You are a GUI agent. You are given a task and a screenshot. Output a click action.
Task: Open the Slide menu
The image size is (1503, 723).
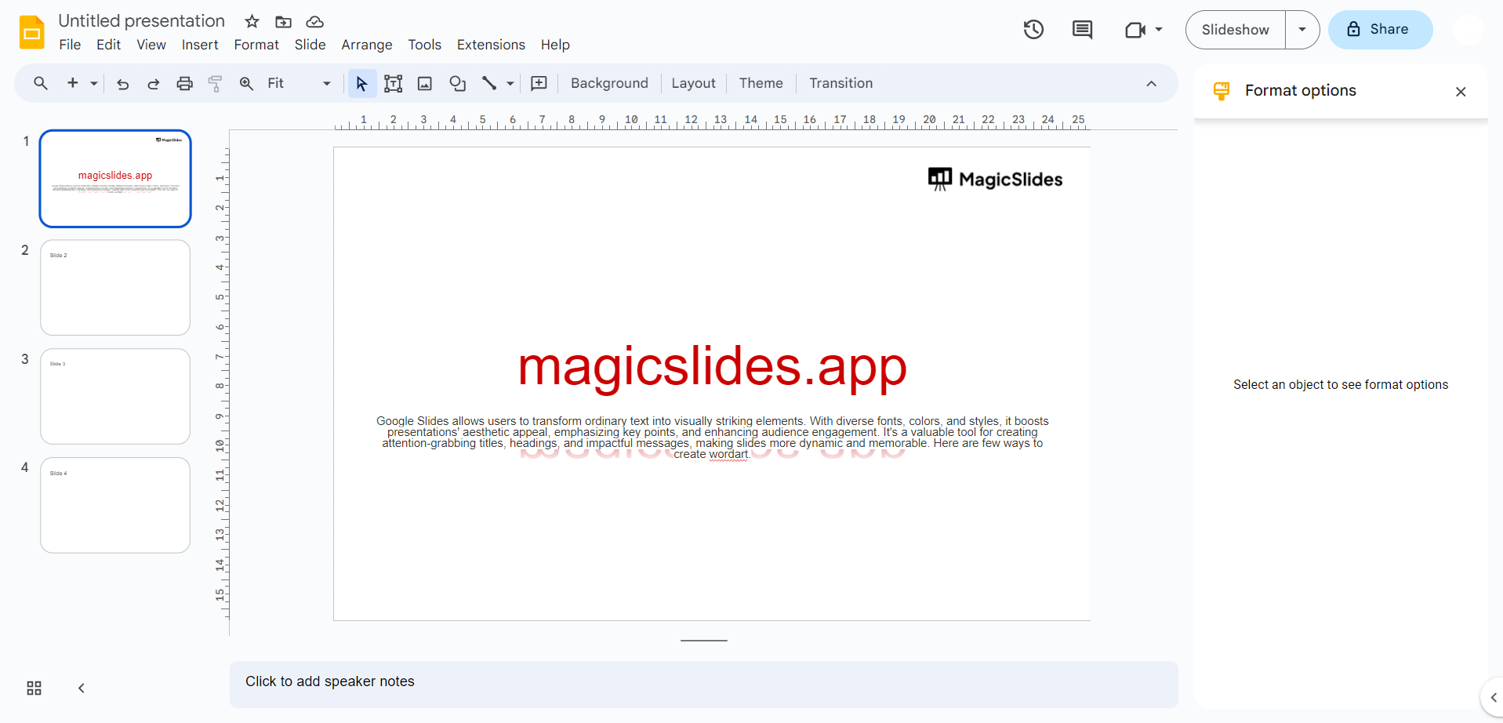point(310,45)
